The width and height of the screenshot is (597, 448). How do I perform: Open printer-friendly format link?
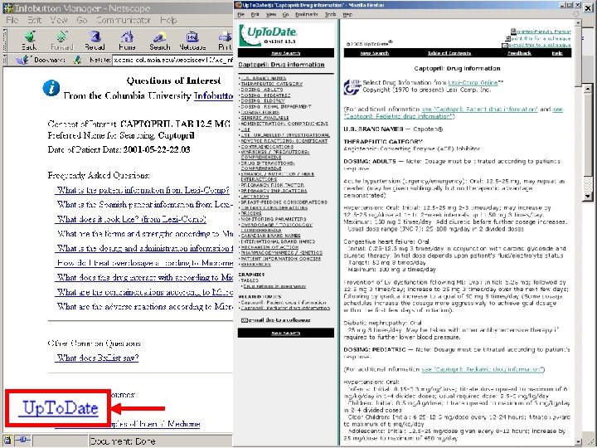point(544,32)
